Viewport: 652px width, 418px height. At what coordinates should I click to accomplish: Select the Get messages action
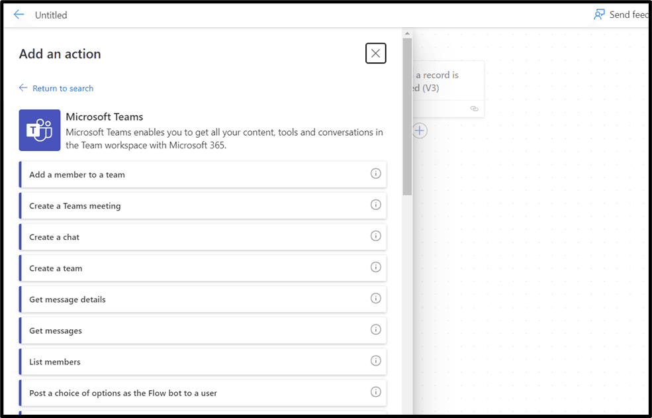(56, 331)
